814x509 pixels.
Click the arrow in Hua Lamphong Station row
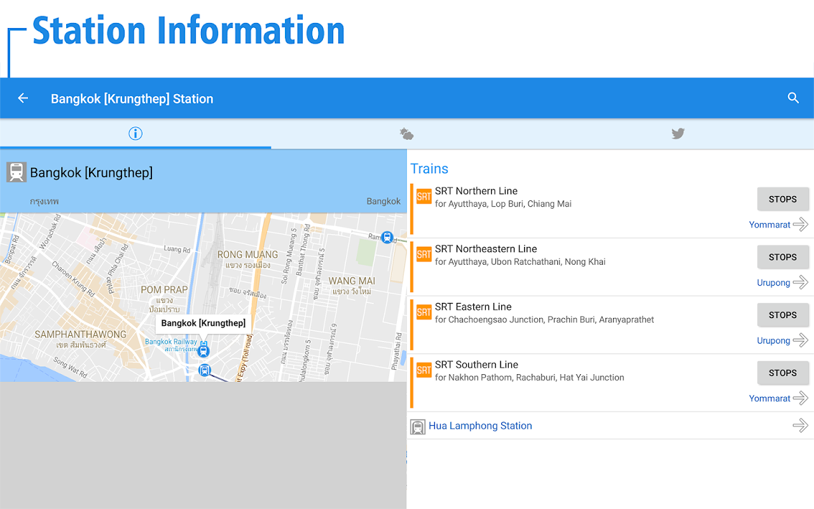point(801,425)
